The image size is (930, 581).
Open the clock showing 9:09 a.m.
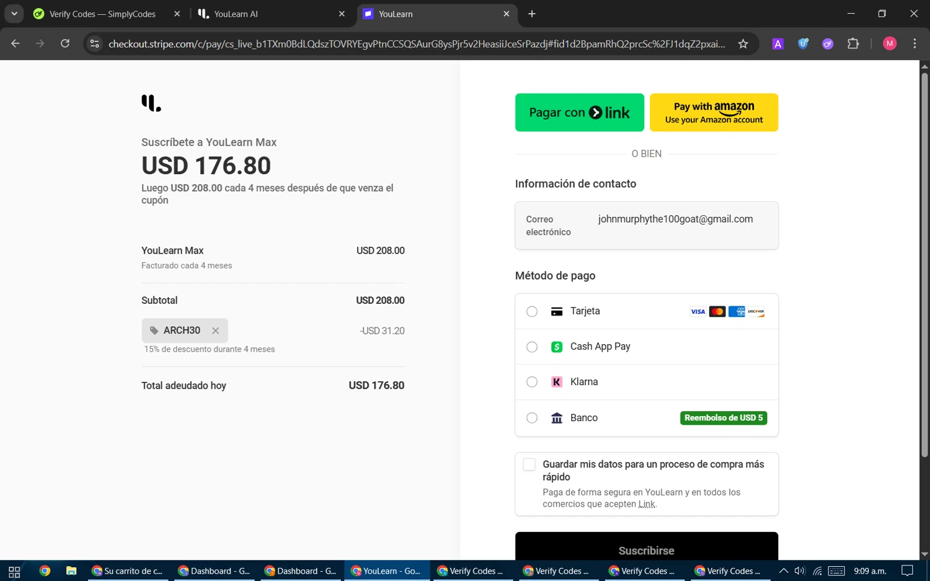click(870, 571)
